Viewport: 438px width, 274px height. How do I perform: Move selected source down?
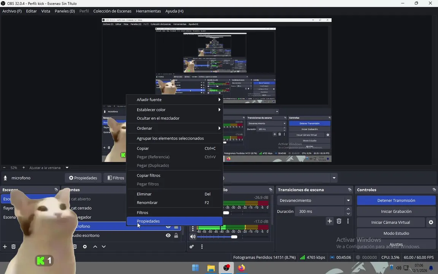104,247
